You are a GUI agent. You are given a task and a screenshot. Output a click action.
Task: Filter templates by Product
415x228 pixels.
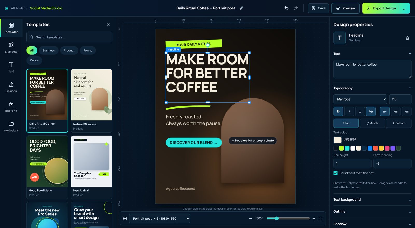point(69,51)
